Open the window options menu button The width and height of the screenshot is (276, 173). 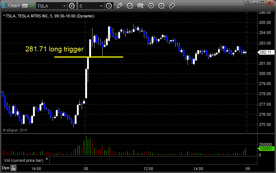point(248,3)
